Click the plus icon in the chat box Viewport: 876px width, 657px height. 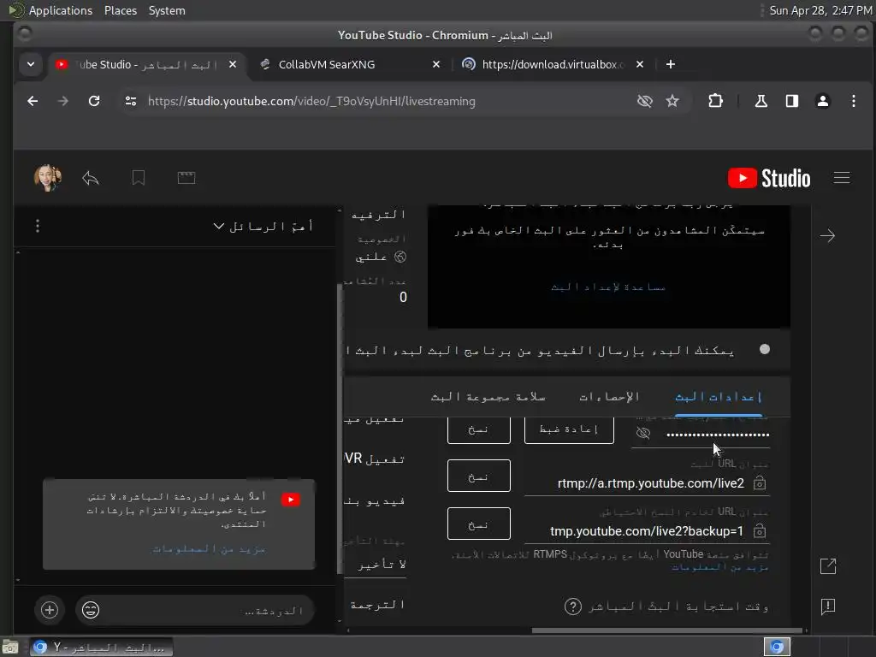50,610
